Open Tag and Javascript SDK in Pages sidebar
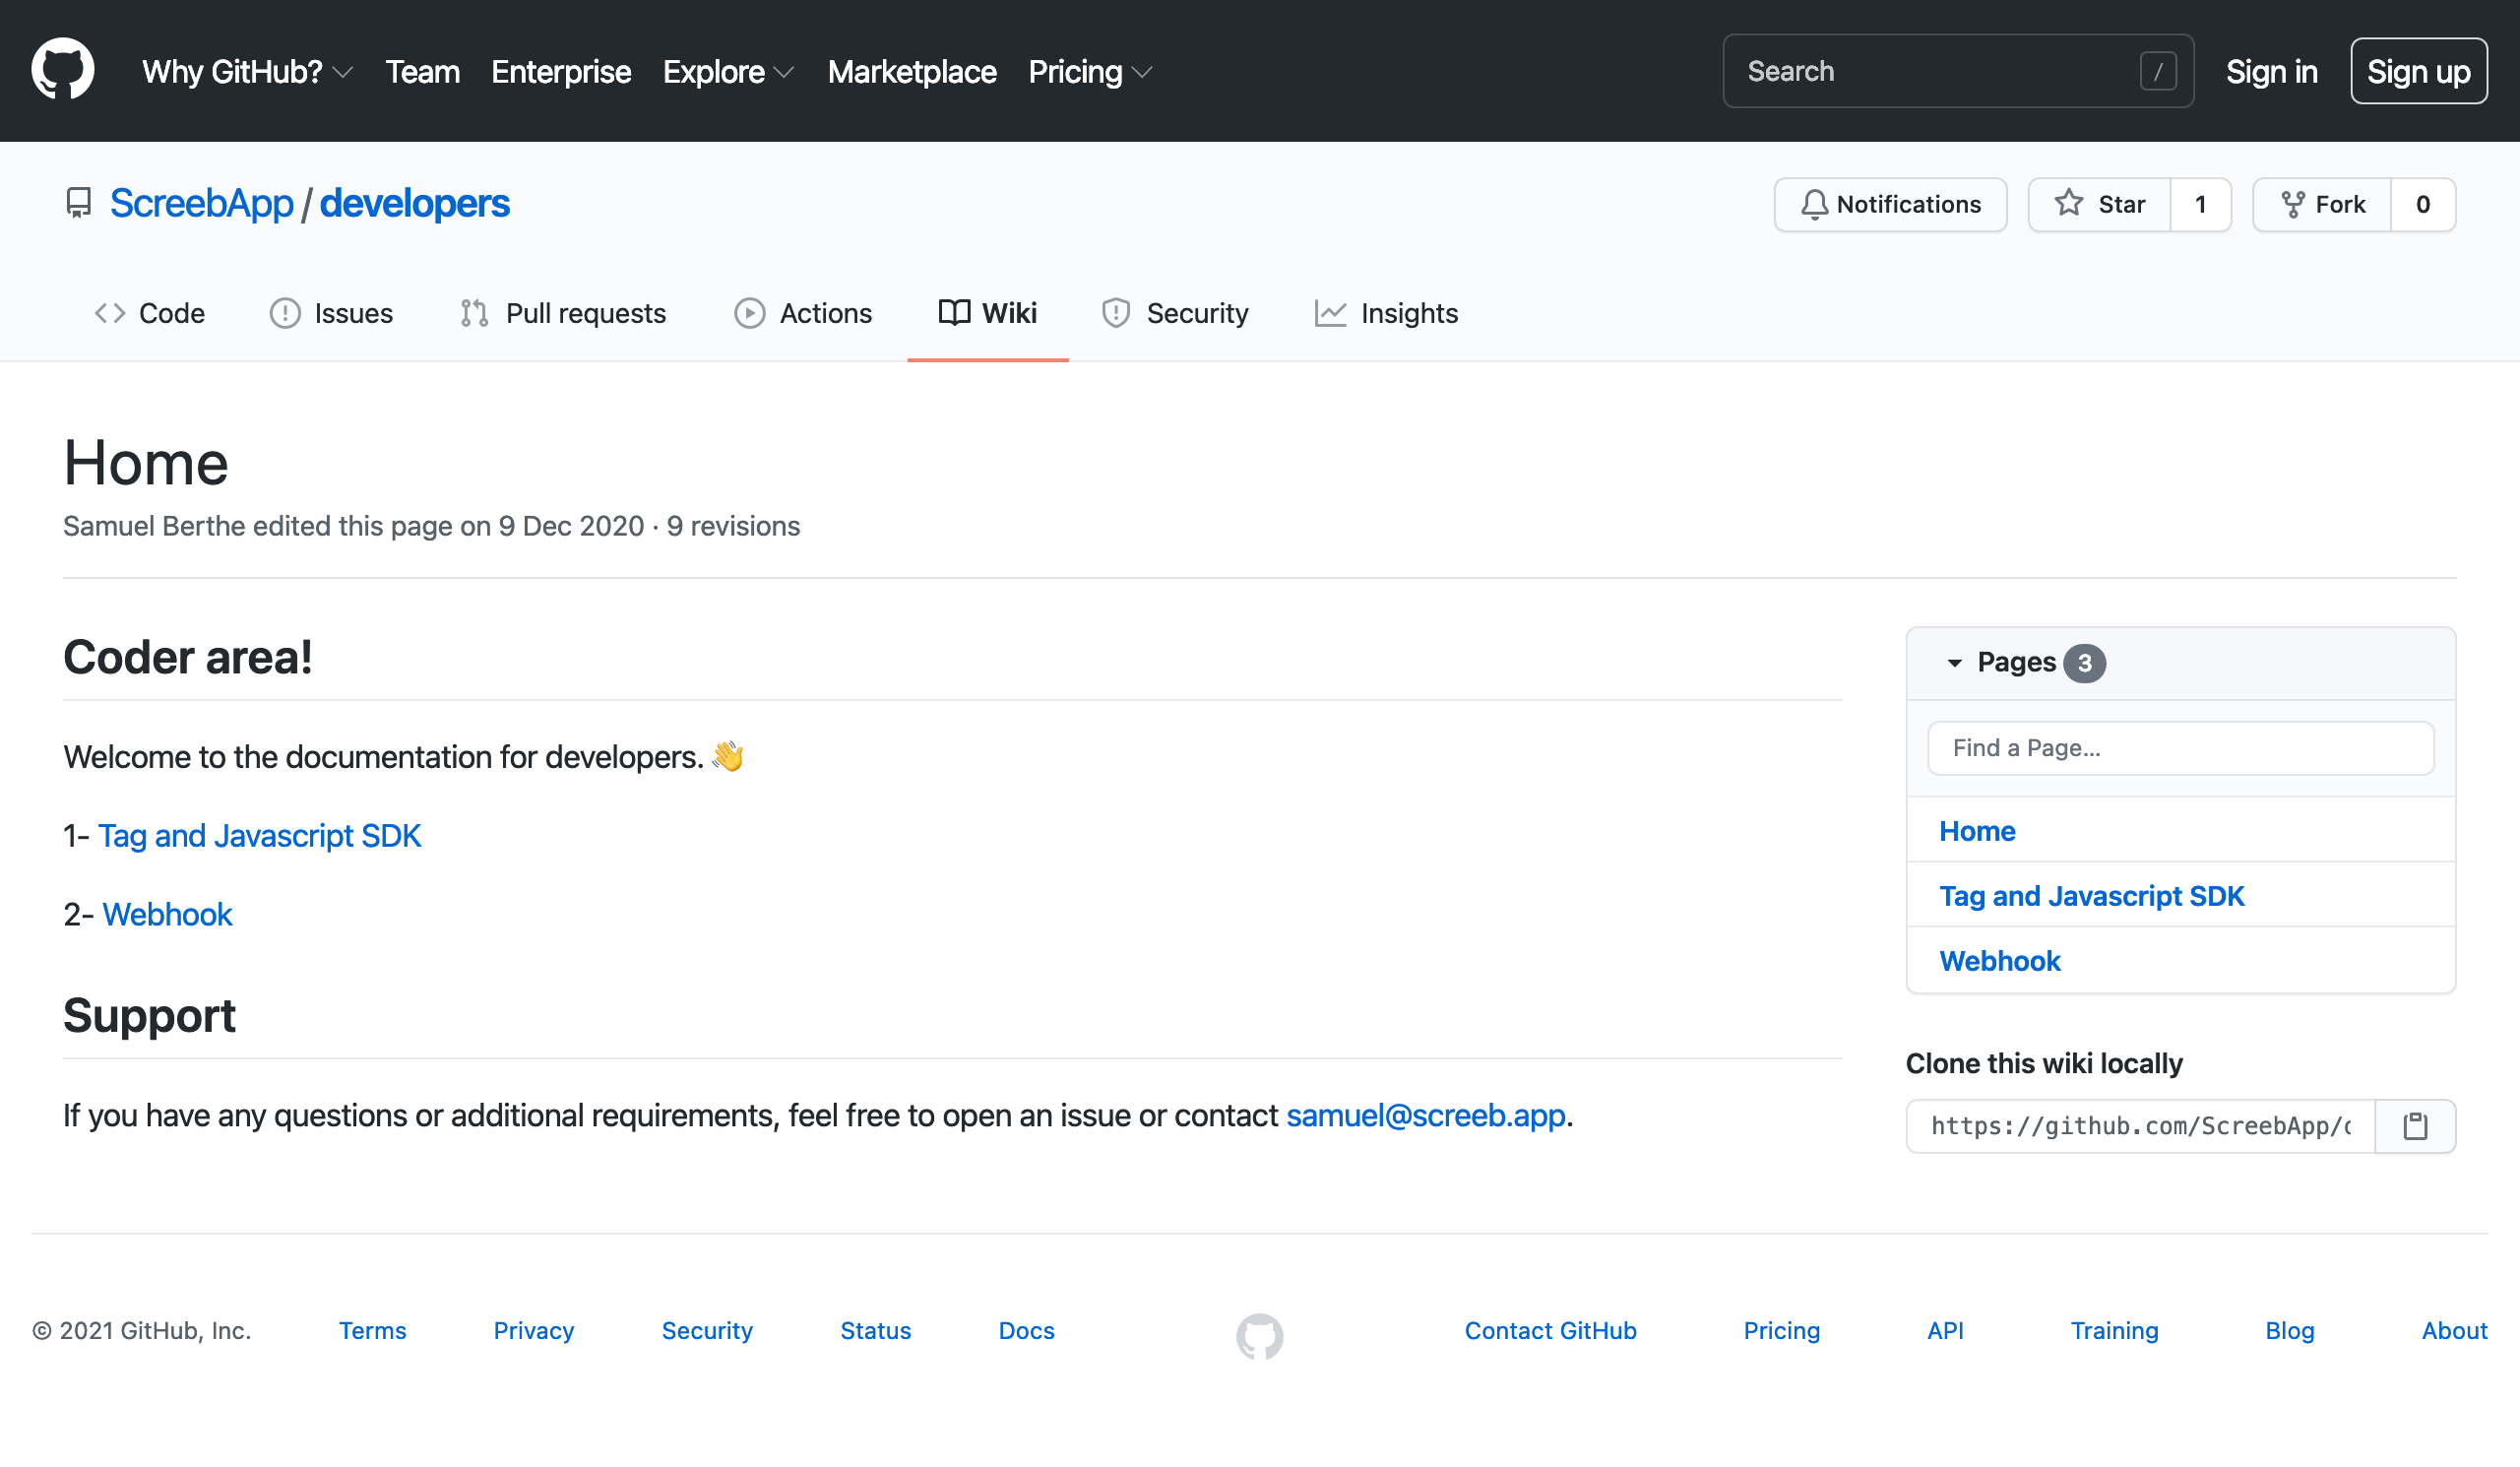The image size is (2520, 1467). [2091, 896]
